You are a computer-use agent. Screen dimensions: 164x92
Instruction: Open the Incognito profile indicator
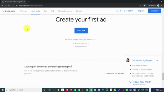point(154,6)
